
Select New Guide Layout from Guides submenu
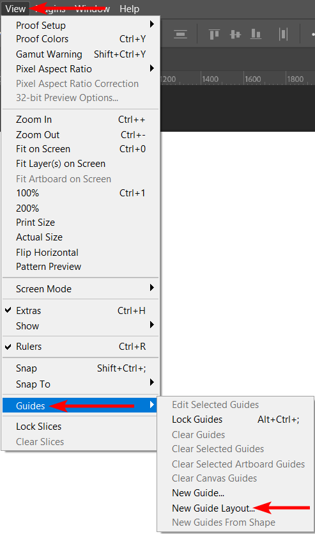click(213, 508)
